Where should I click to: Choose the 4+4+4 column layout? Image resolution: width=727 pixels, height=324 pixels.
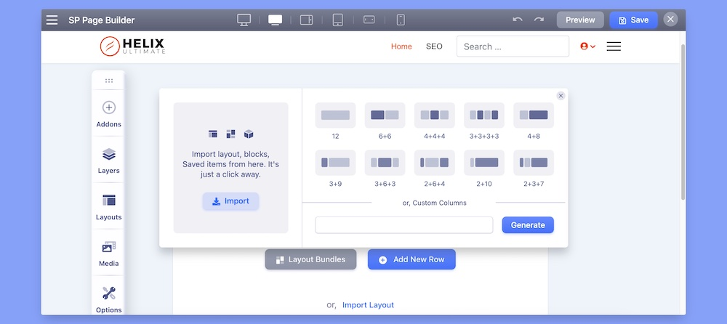434,115
